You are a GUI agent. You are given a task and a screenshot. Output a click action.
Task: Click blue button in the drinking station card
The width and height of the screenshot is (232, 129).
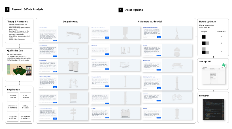pos(159,88)
